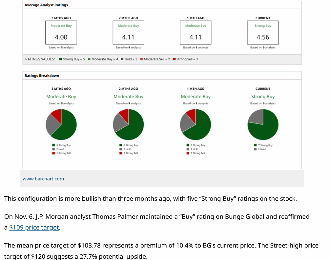Click the Current ratings pie chart
The height and width of the screenshot is (260, 330).
(263, 125)
